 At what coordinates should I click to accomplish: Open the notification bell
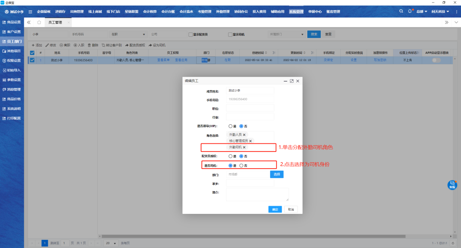point(410,12)
